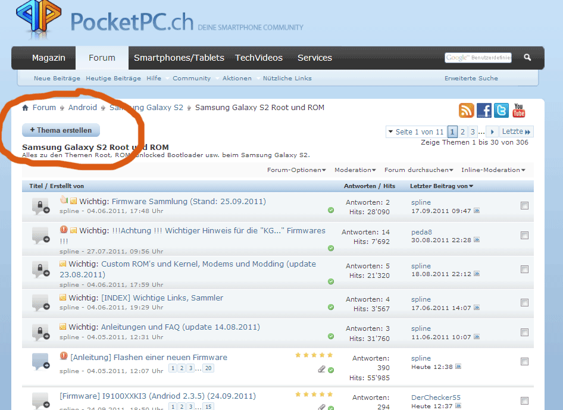Image resolution: width=563 pixels, height=410 pixels.
Task: Go to last post dated 17.06.2011 14:07
Action: 477,308
